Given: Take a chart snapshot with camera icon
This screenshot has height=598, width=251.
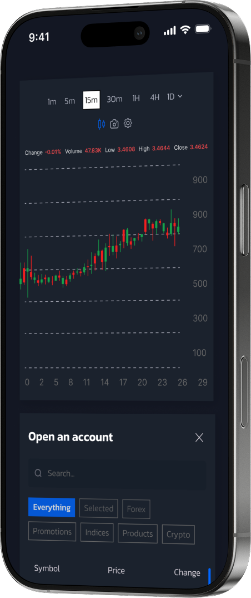Looking at the screenshot, I should click(114, 124).
